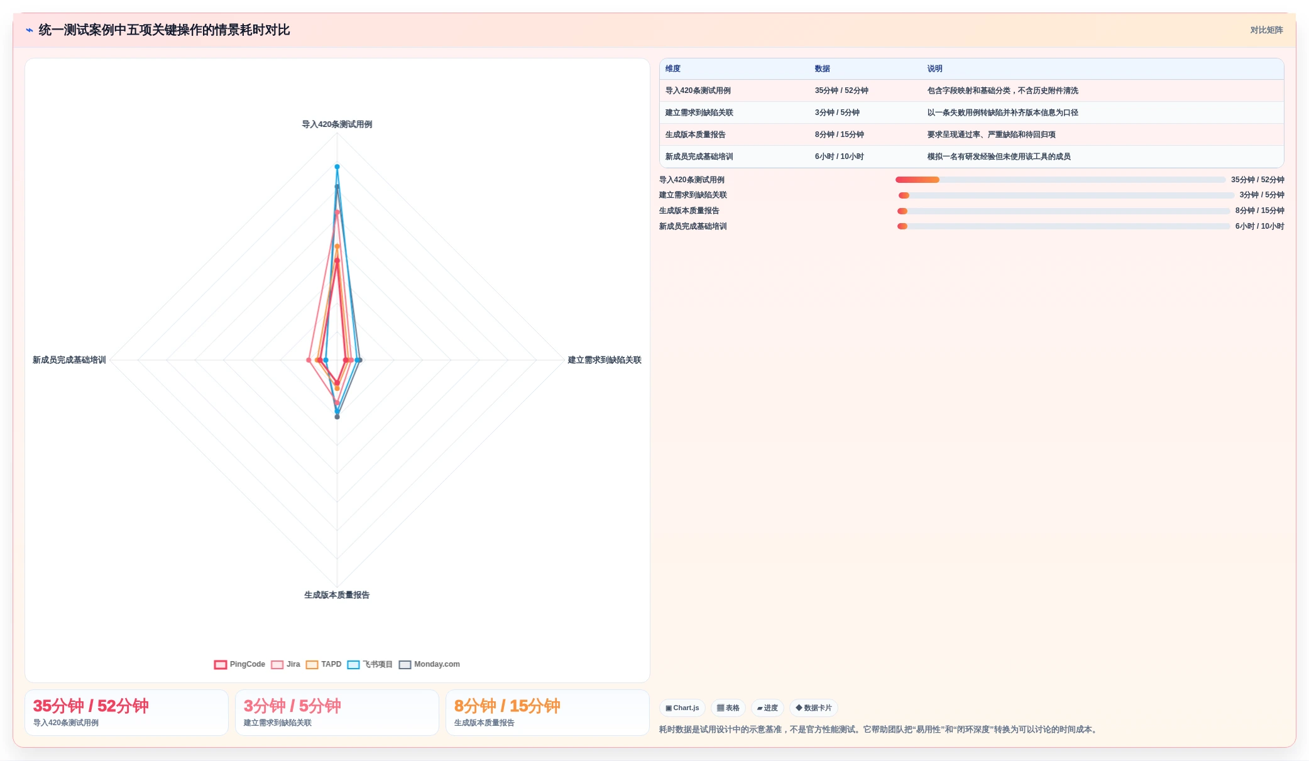Click table cell 生成版本质量报告
Screen dimensions: 1309x761
pyautogui.click(x=696, y=135)
